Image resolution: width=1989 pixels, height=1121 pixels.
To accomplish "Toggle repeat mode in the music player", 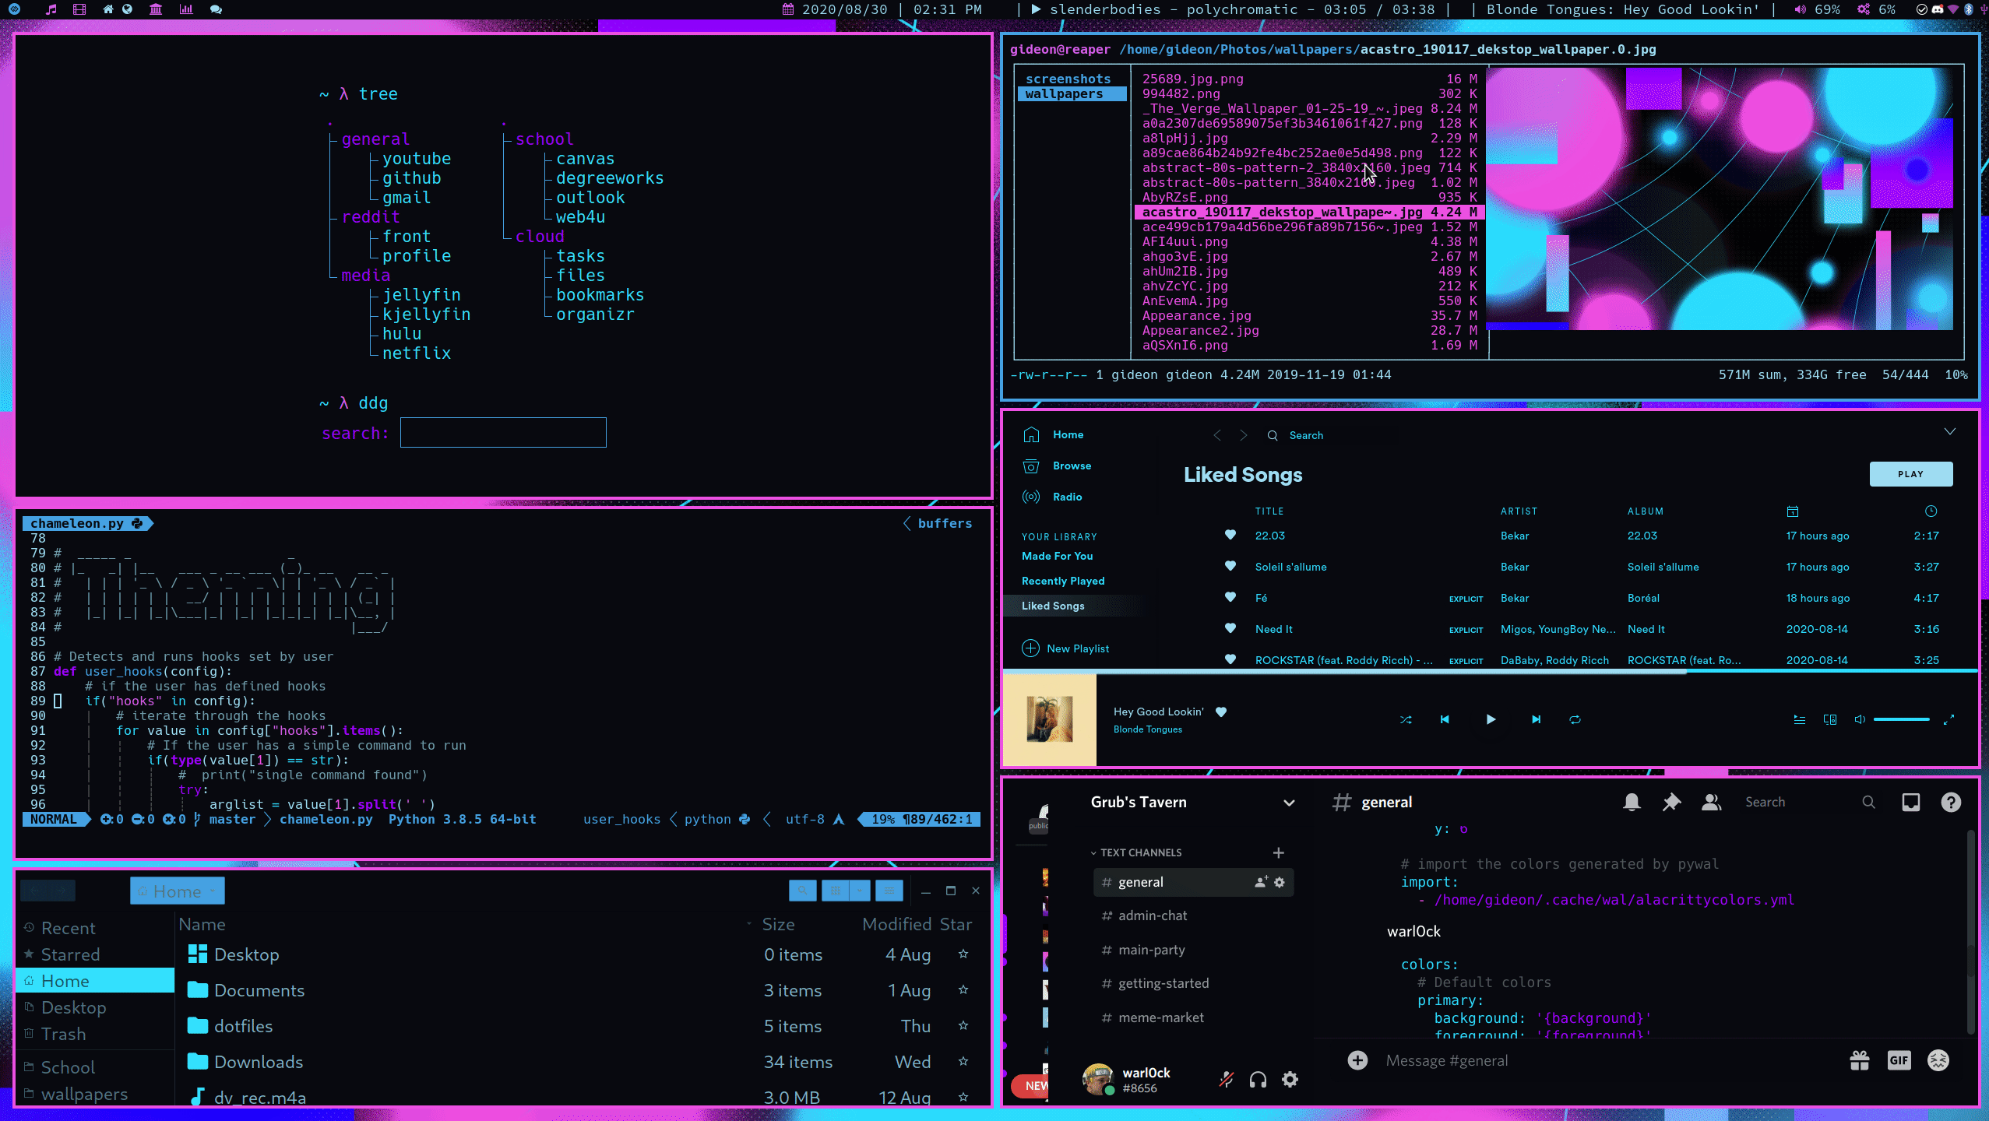I will 1575,720.
